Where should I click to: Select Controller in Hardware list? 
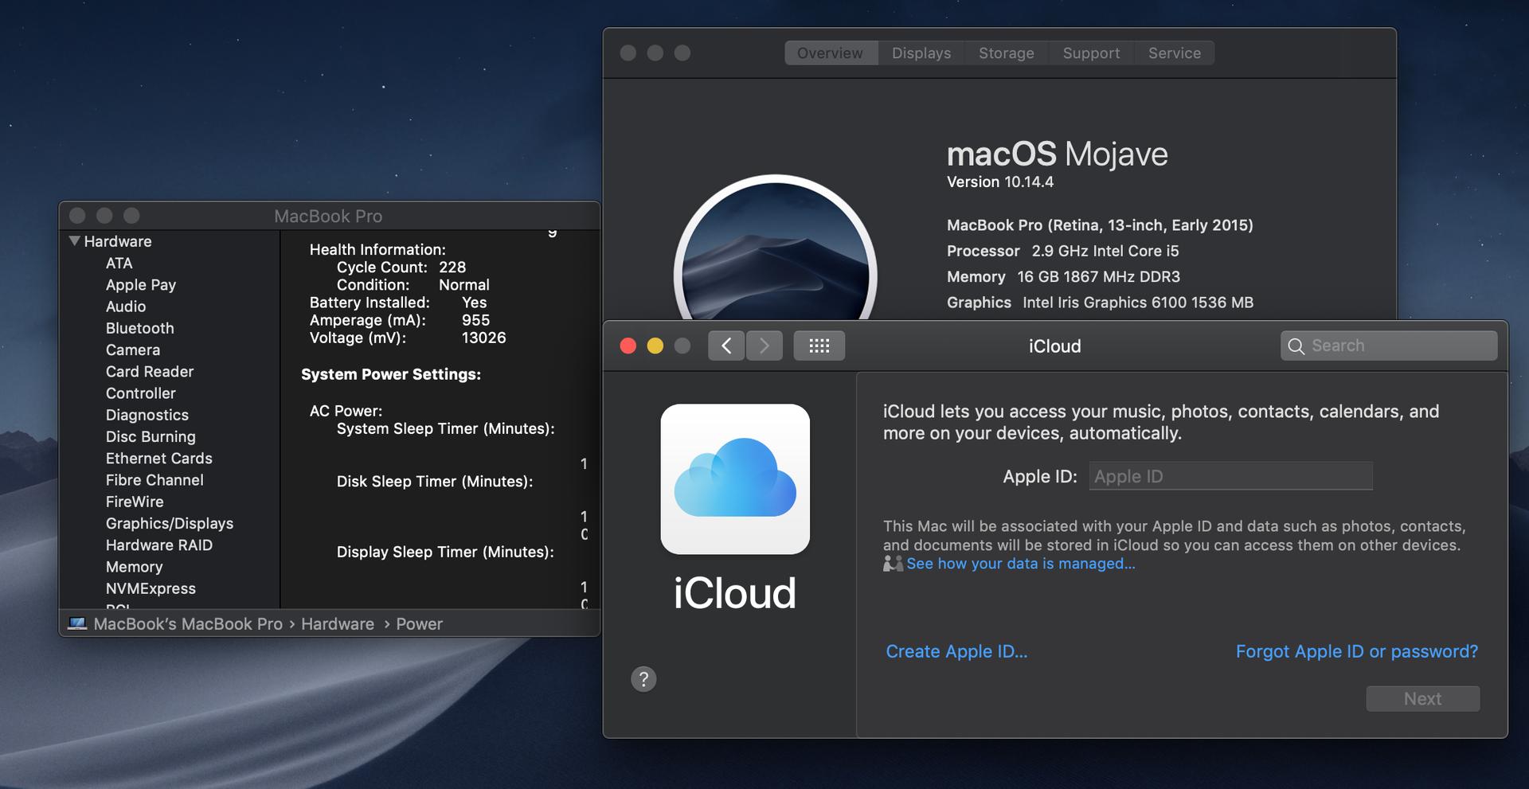pos(141,393)
